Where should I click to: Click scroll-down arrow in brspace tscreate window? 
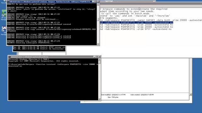(98, 44)
